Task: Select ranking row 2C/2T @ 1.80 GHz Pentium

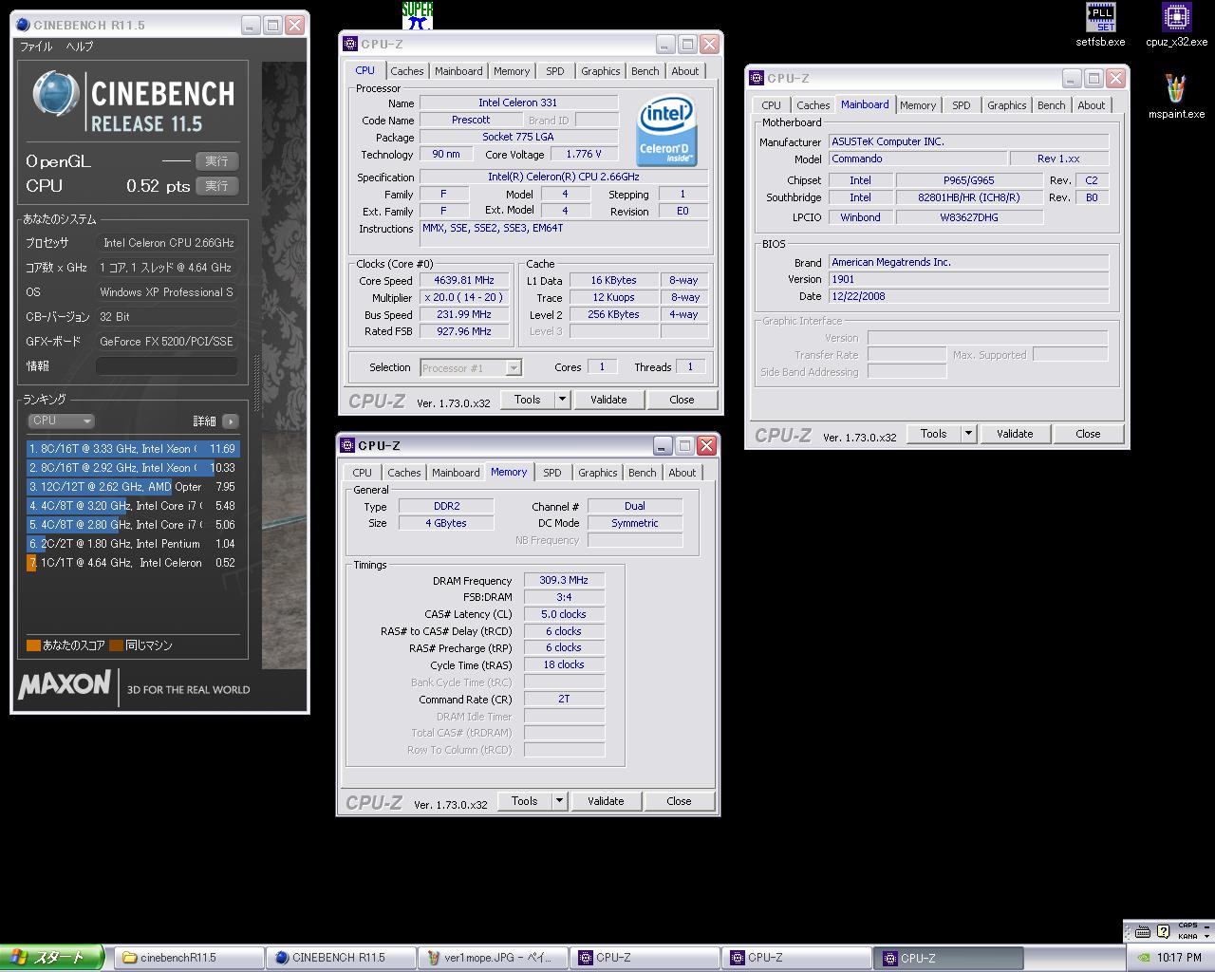Action: (133, 544)
